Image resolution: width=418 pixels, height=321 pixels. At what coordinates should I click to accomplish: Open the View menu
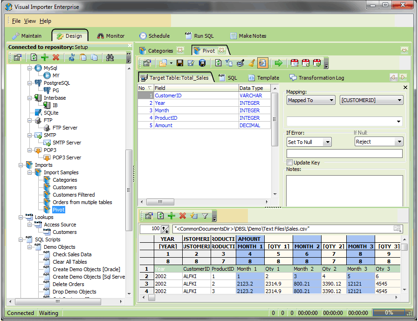click(x=30, y=20)
